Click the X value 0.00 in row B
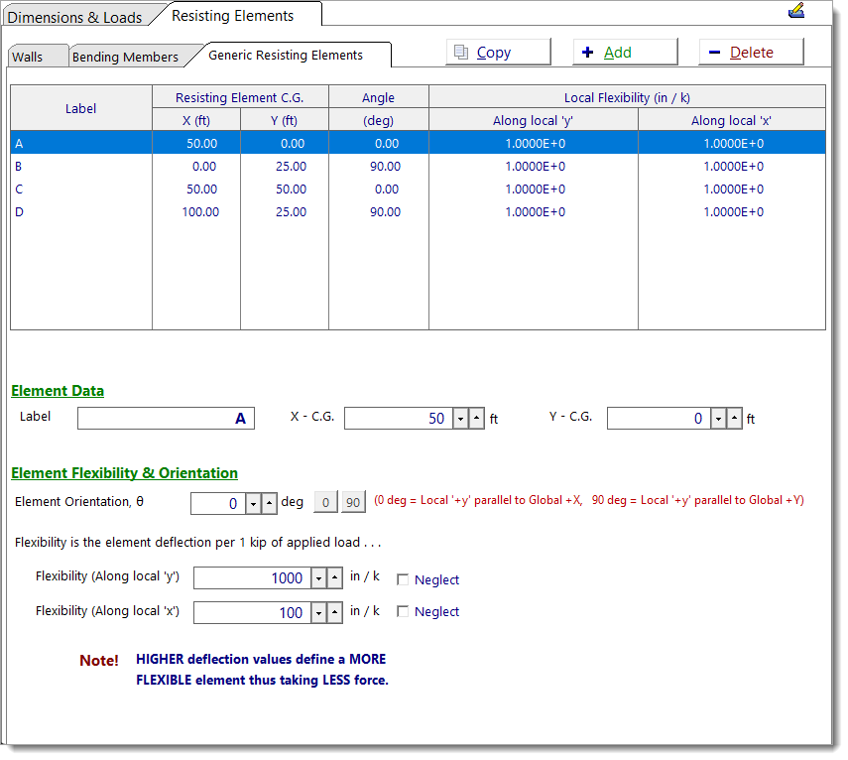The image size is (848, 760). point(204,167)
